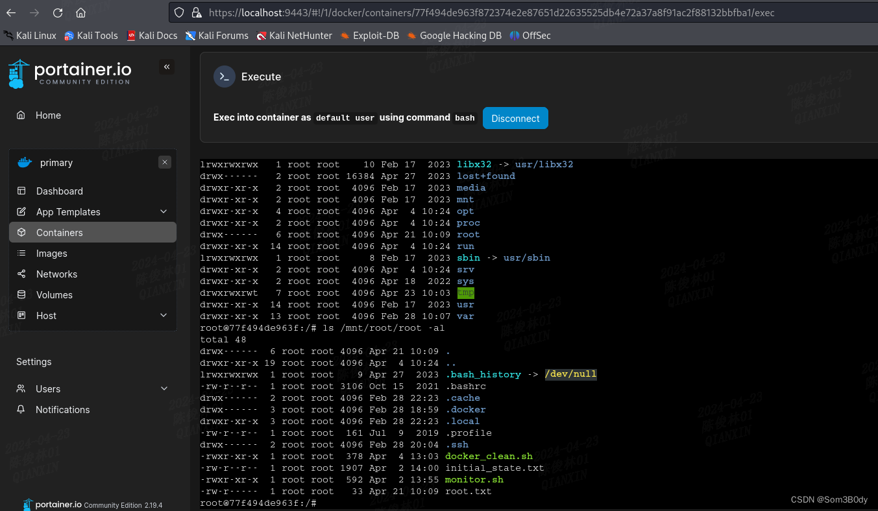Viewport: 878px width, 511px height.
Task: Click the Networks share icon
Action: 21,274
